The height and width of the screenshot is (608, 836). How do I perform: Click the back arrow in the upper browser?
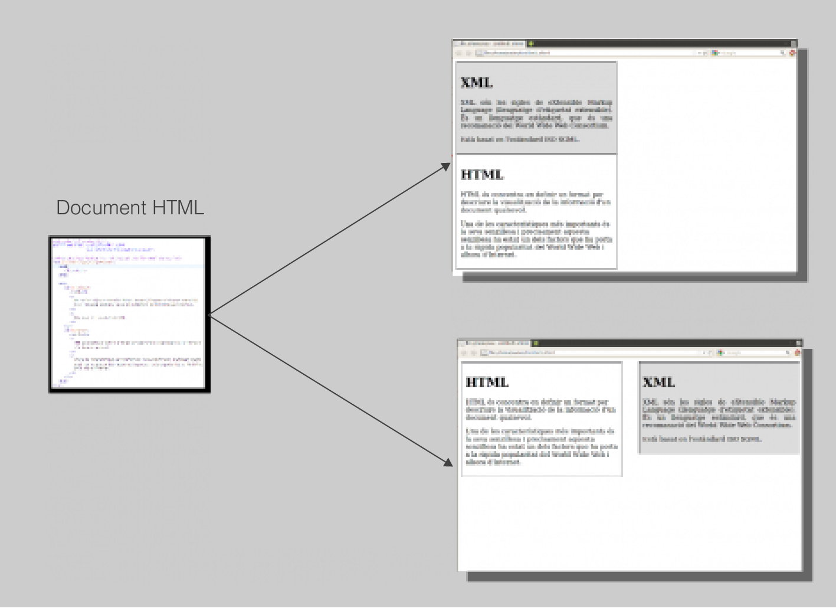pos(458,53)
